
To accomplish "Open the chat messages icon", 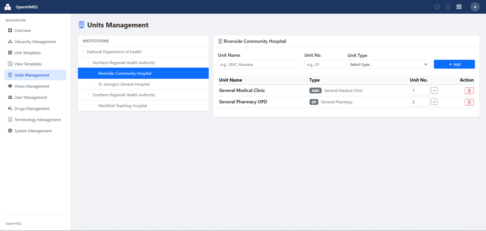I will point(437,7).
